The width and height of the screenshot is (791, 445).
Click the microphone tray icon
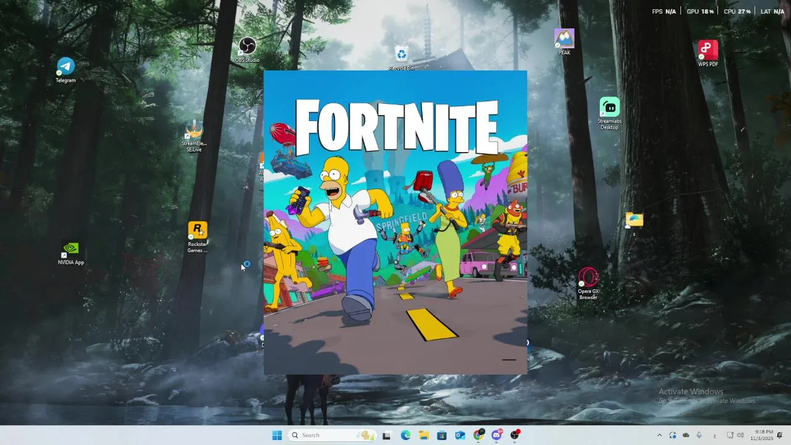tap(700, 435)
